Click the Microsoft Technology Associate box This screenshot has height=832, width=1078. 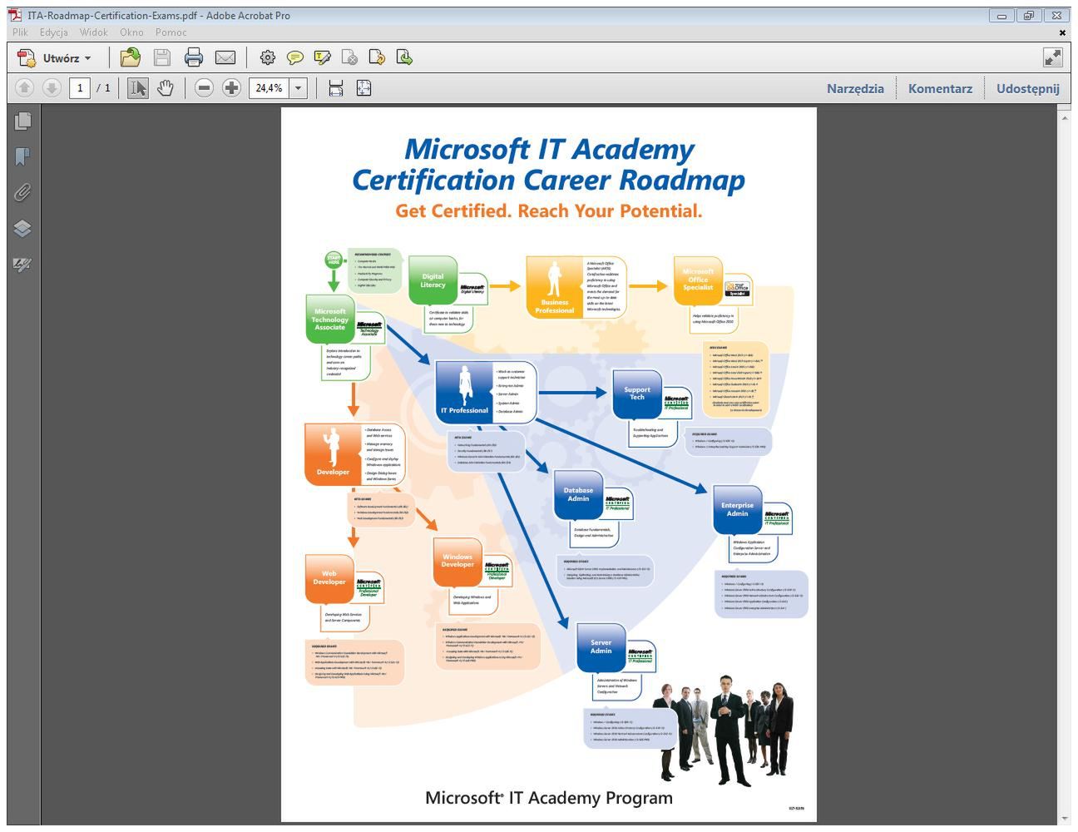(329, 319)
